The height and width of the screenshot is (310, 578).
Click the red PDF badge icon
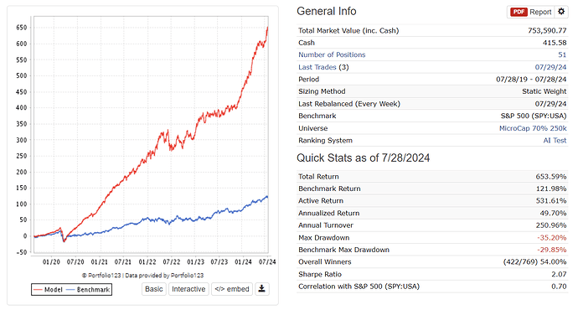click(519, 12)
